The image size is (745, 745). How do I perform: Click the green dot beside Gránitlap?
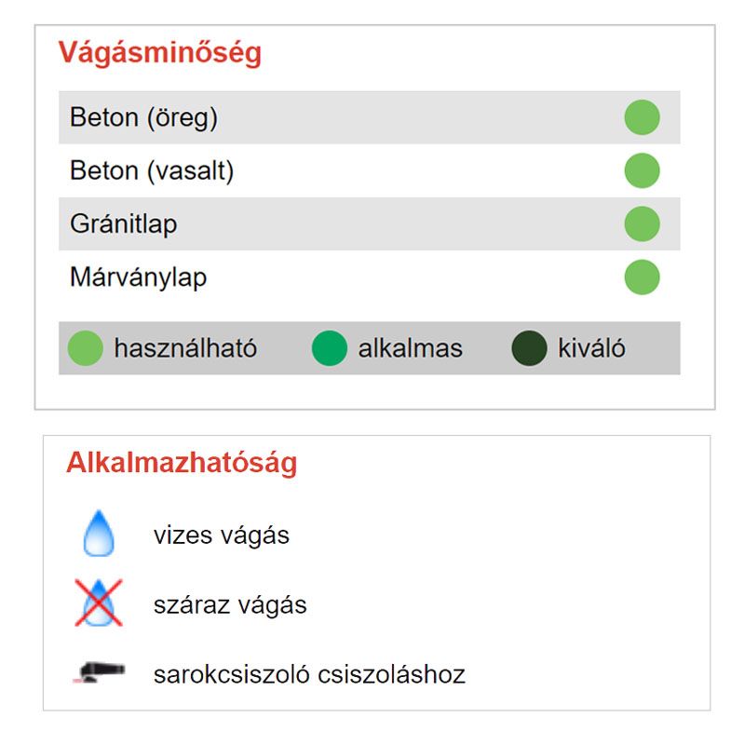[642, 224]
